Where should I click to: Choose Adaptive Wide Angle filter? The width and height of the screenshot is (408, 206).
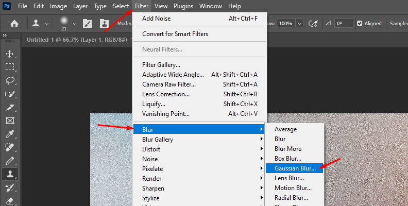coord(200,75)
